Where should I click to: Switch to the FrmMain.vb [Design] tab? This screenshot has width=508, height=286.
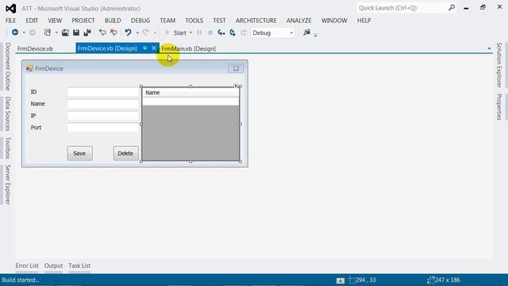189,48
